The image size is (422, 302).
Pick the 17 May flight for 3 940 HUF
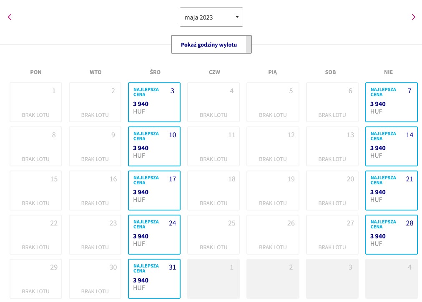154,191
